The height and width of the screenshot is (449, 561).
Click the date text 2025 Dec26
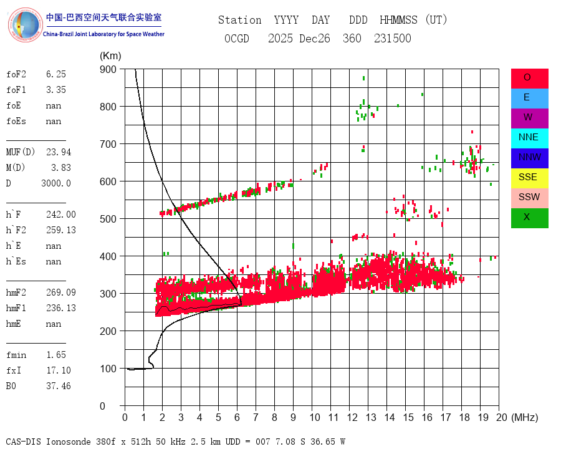coord(299,38)
